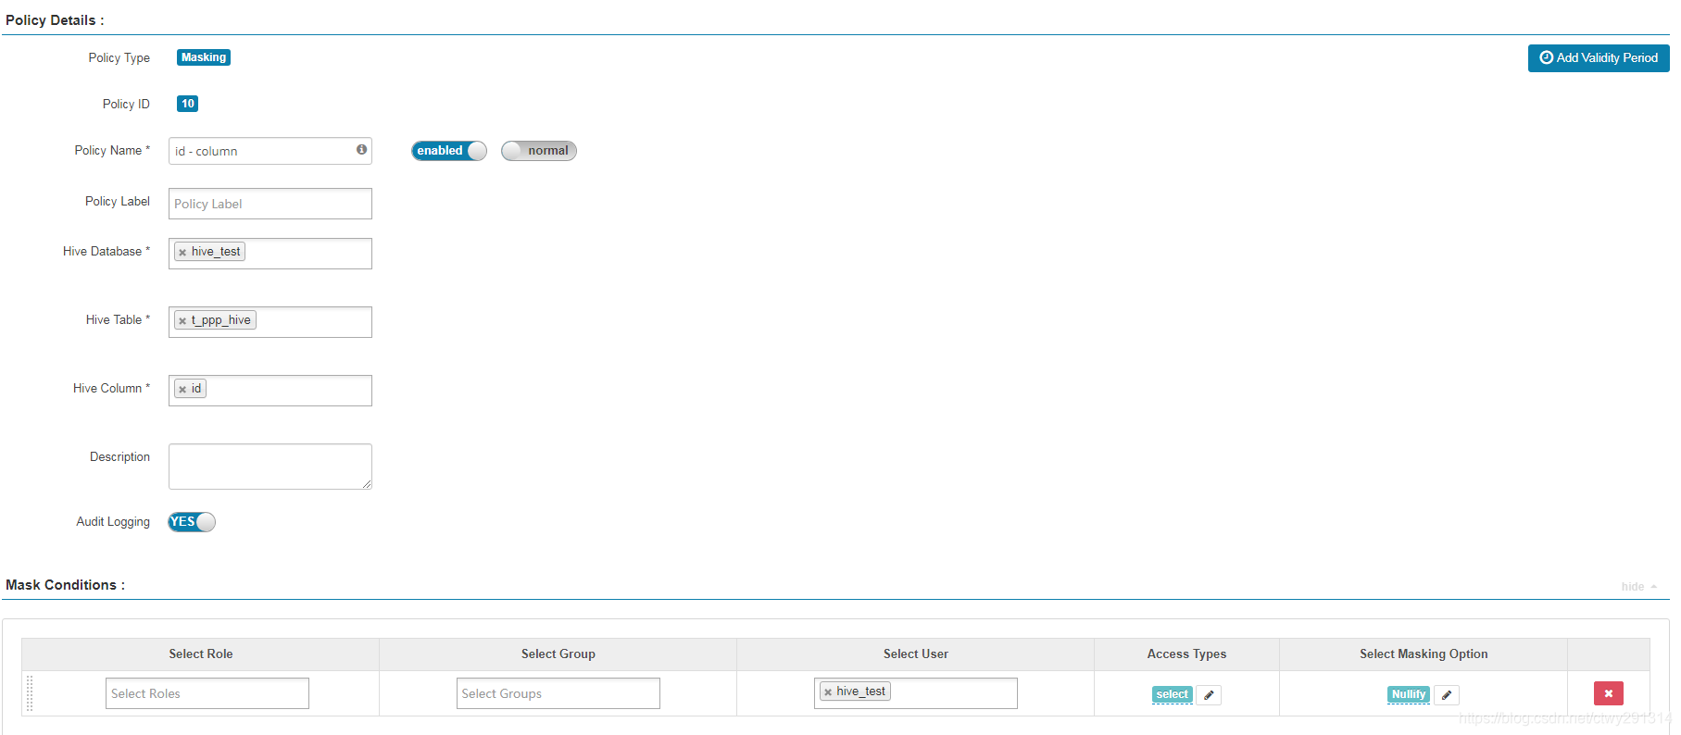Toggle the policy enabled switch

coord(449,151)
